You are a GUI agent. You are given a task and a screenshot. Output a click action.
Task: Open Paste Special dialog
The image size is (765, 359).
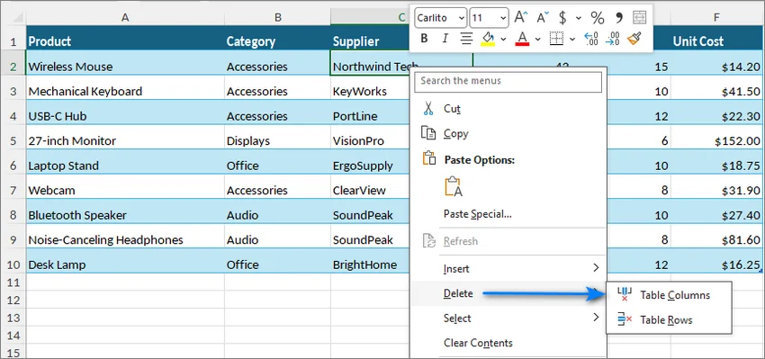508,213
